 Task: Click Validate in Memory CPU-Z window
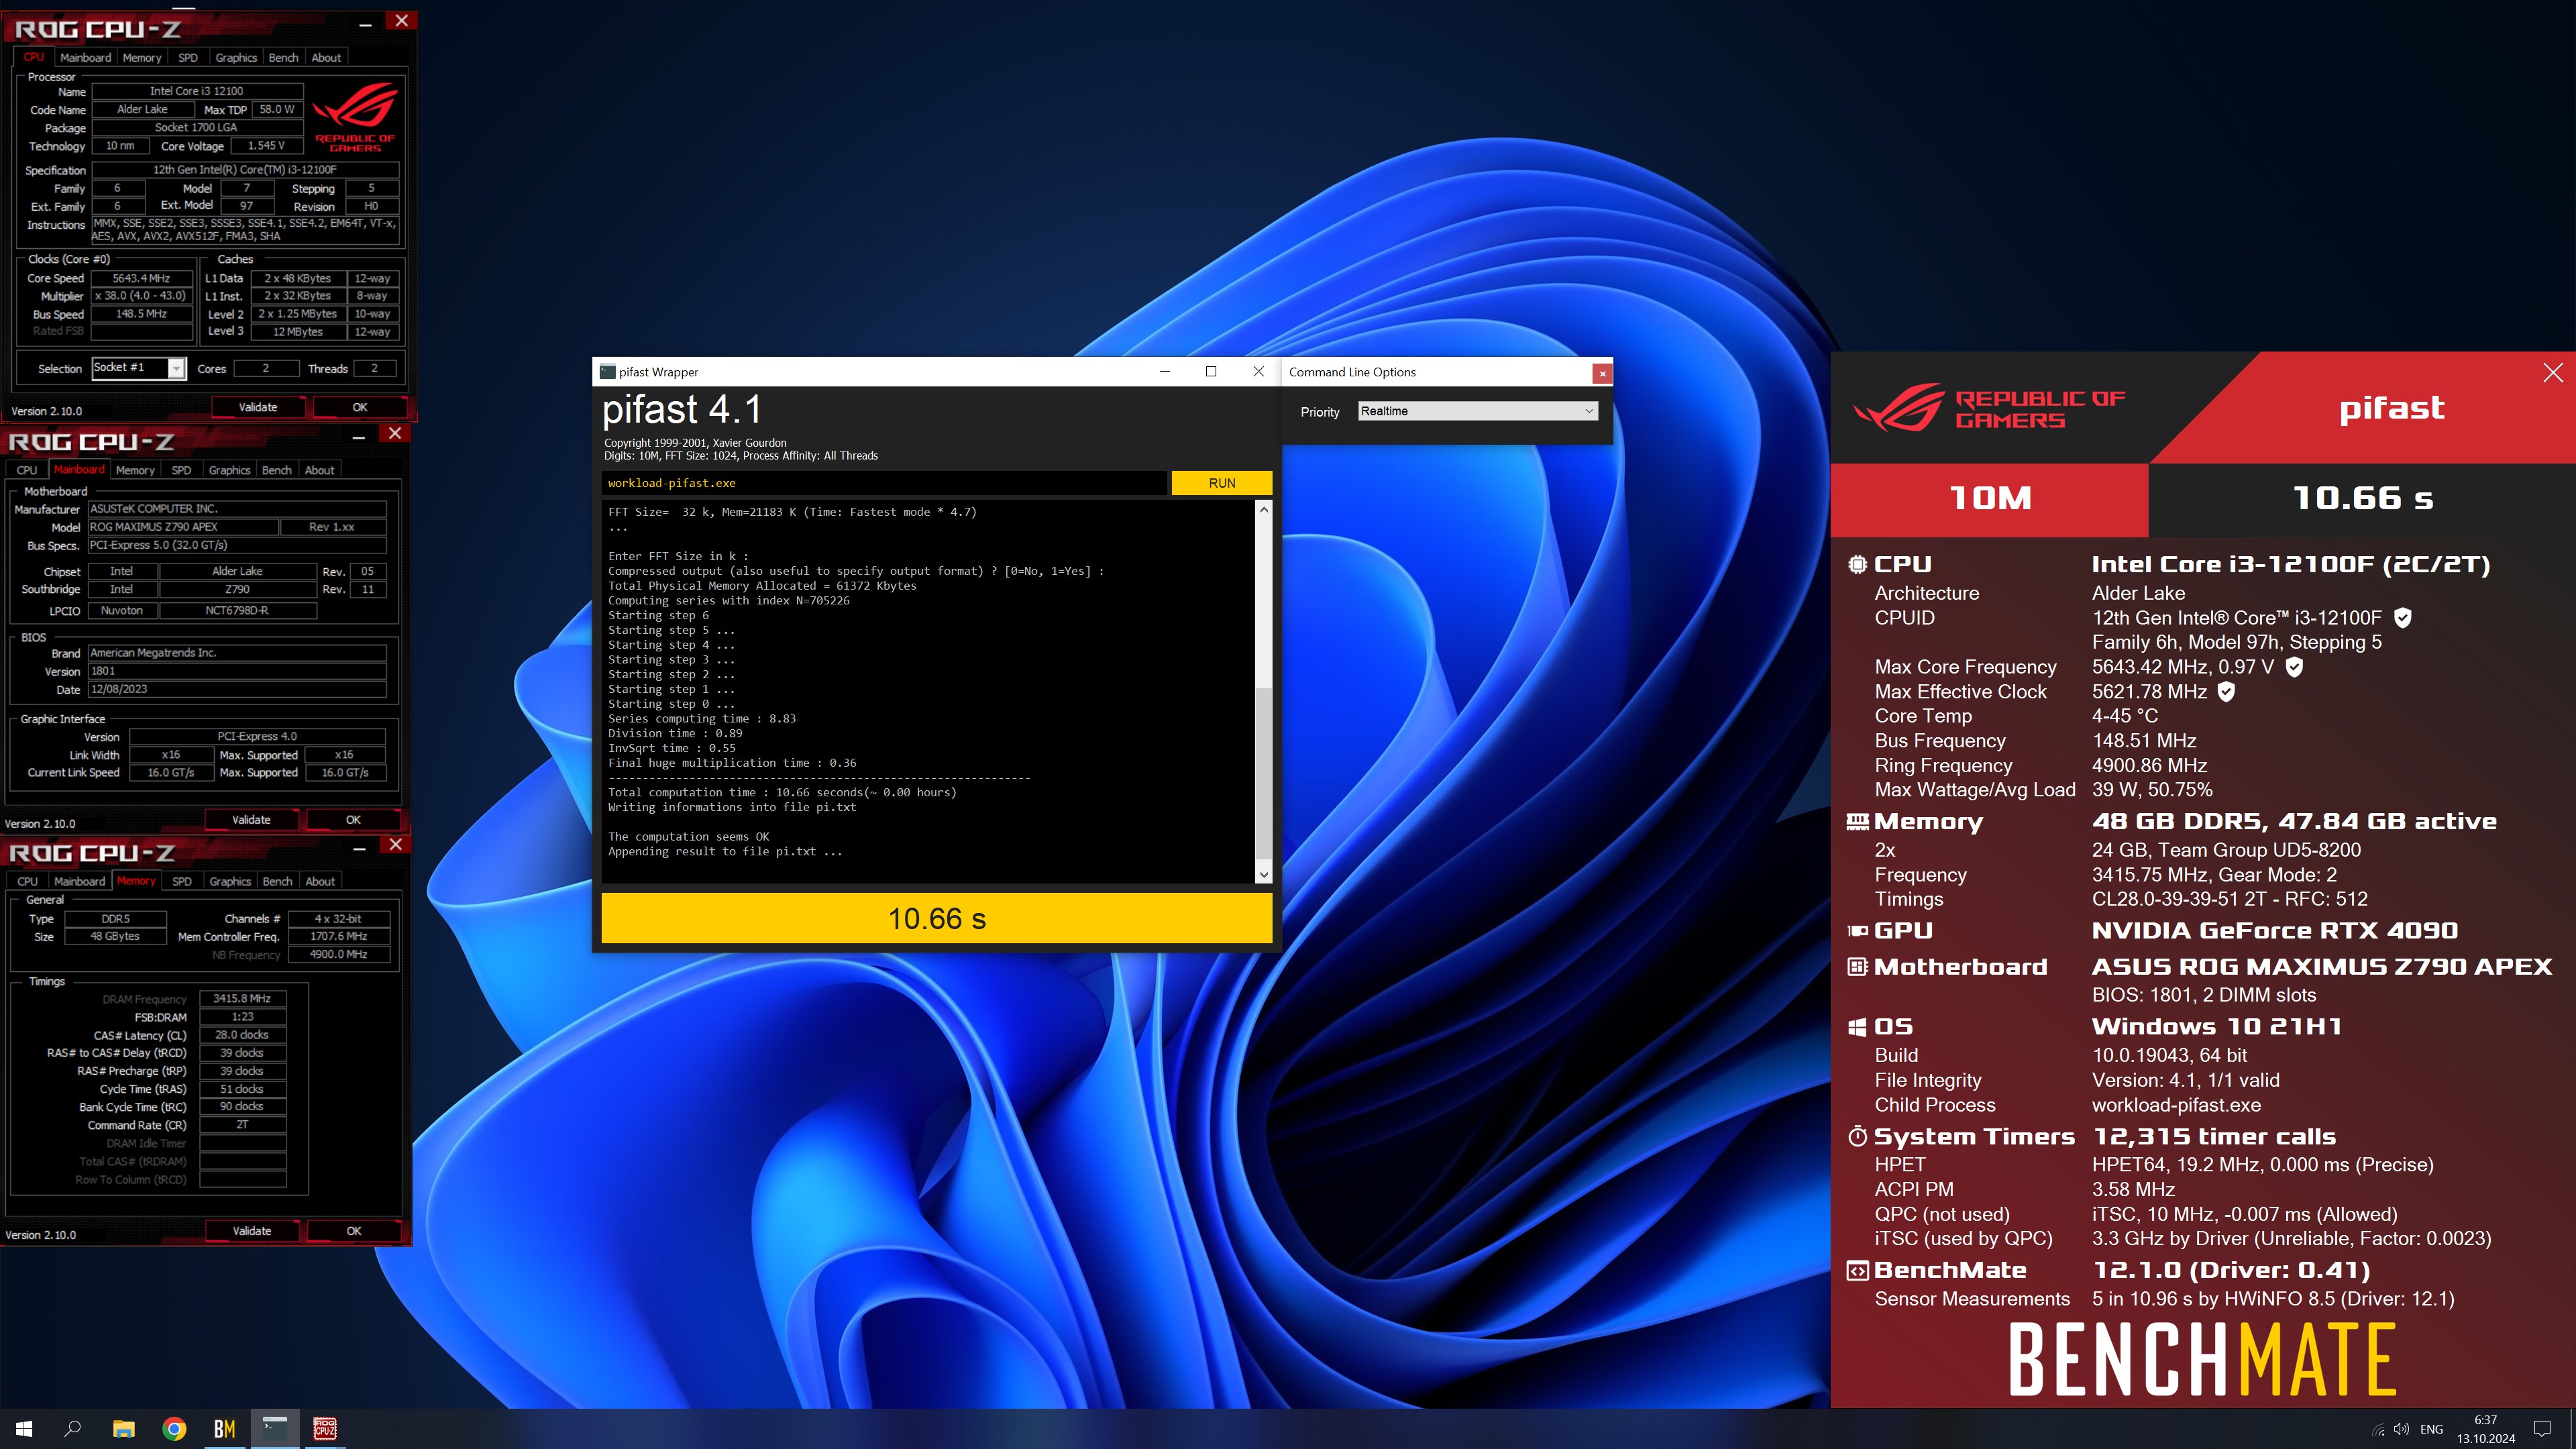(252, 1231)
